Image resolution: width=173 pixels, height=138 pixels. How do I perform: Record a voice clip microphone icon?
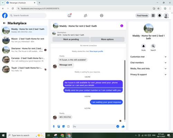point(54,127)
